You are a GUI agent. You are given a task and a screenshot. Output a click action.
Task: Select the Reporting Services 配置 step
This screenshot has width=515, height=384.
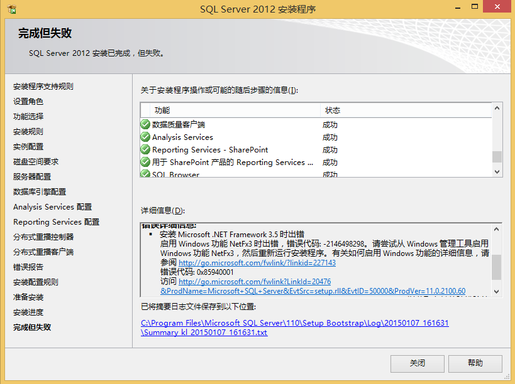tap(56, 222)
